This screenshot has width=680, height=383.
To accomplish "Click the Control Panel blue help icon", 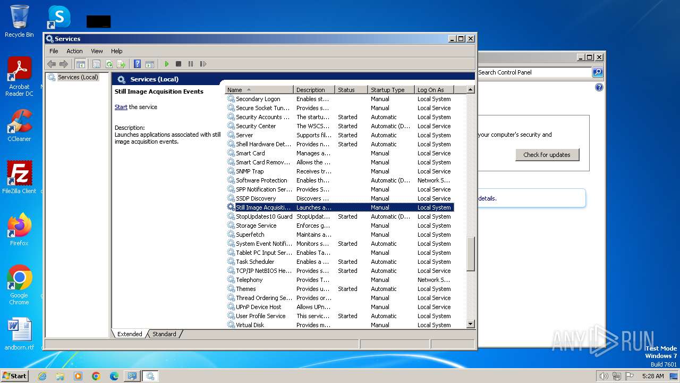I will click(x=599, y=87).
